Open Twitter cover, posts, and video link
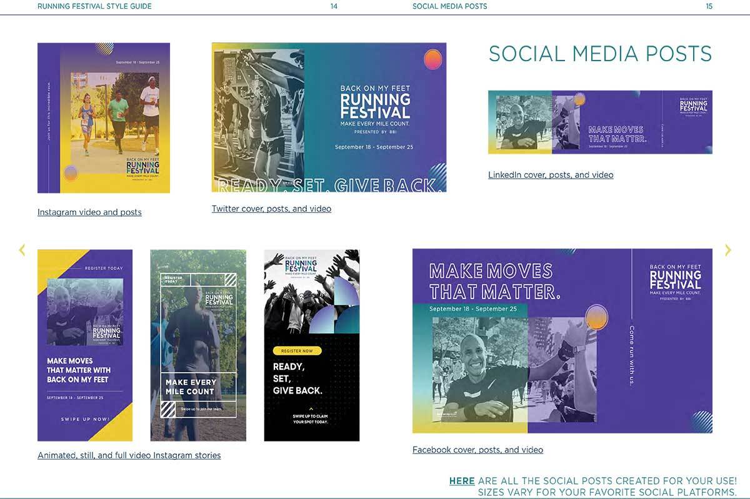The width and height of the screenshot is (750, 499). [271, 209]
